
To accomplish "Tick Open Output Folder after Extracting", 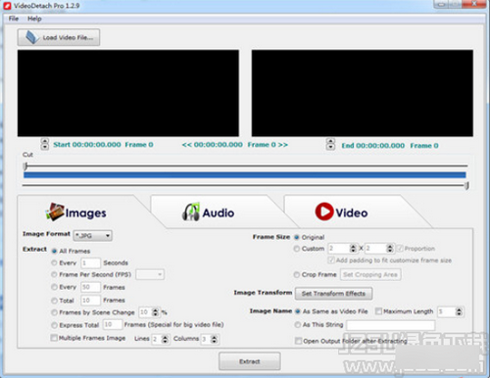I will point(298,341).
